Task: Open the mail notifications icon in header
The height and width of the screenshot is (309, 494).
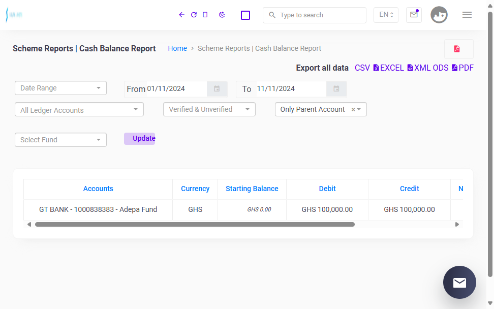Action: click(x=414, y=15)
